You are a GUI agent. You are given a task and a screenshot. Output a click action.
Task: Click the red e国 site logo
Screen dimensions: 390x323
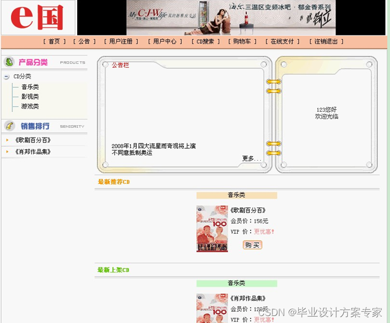click(x=38, y=17)
